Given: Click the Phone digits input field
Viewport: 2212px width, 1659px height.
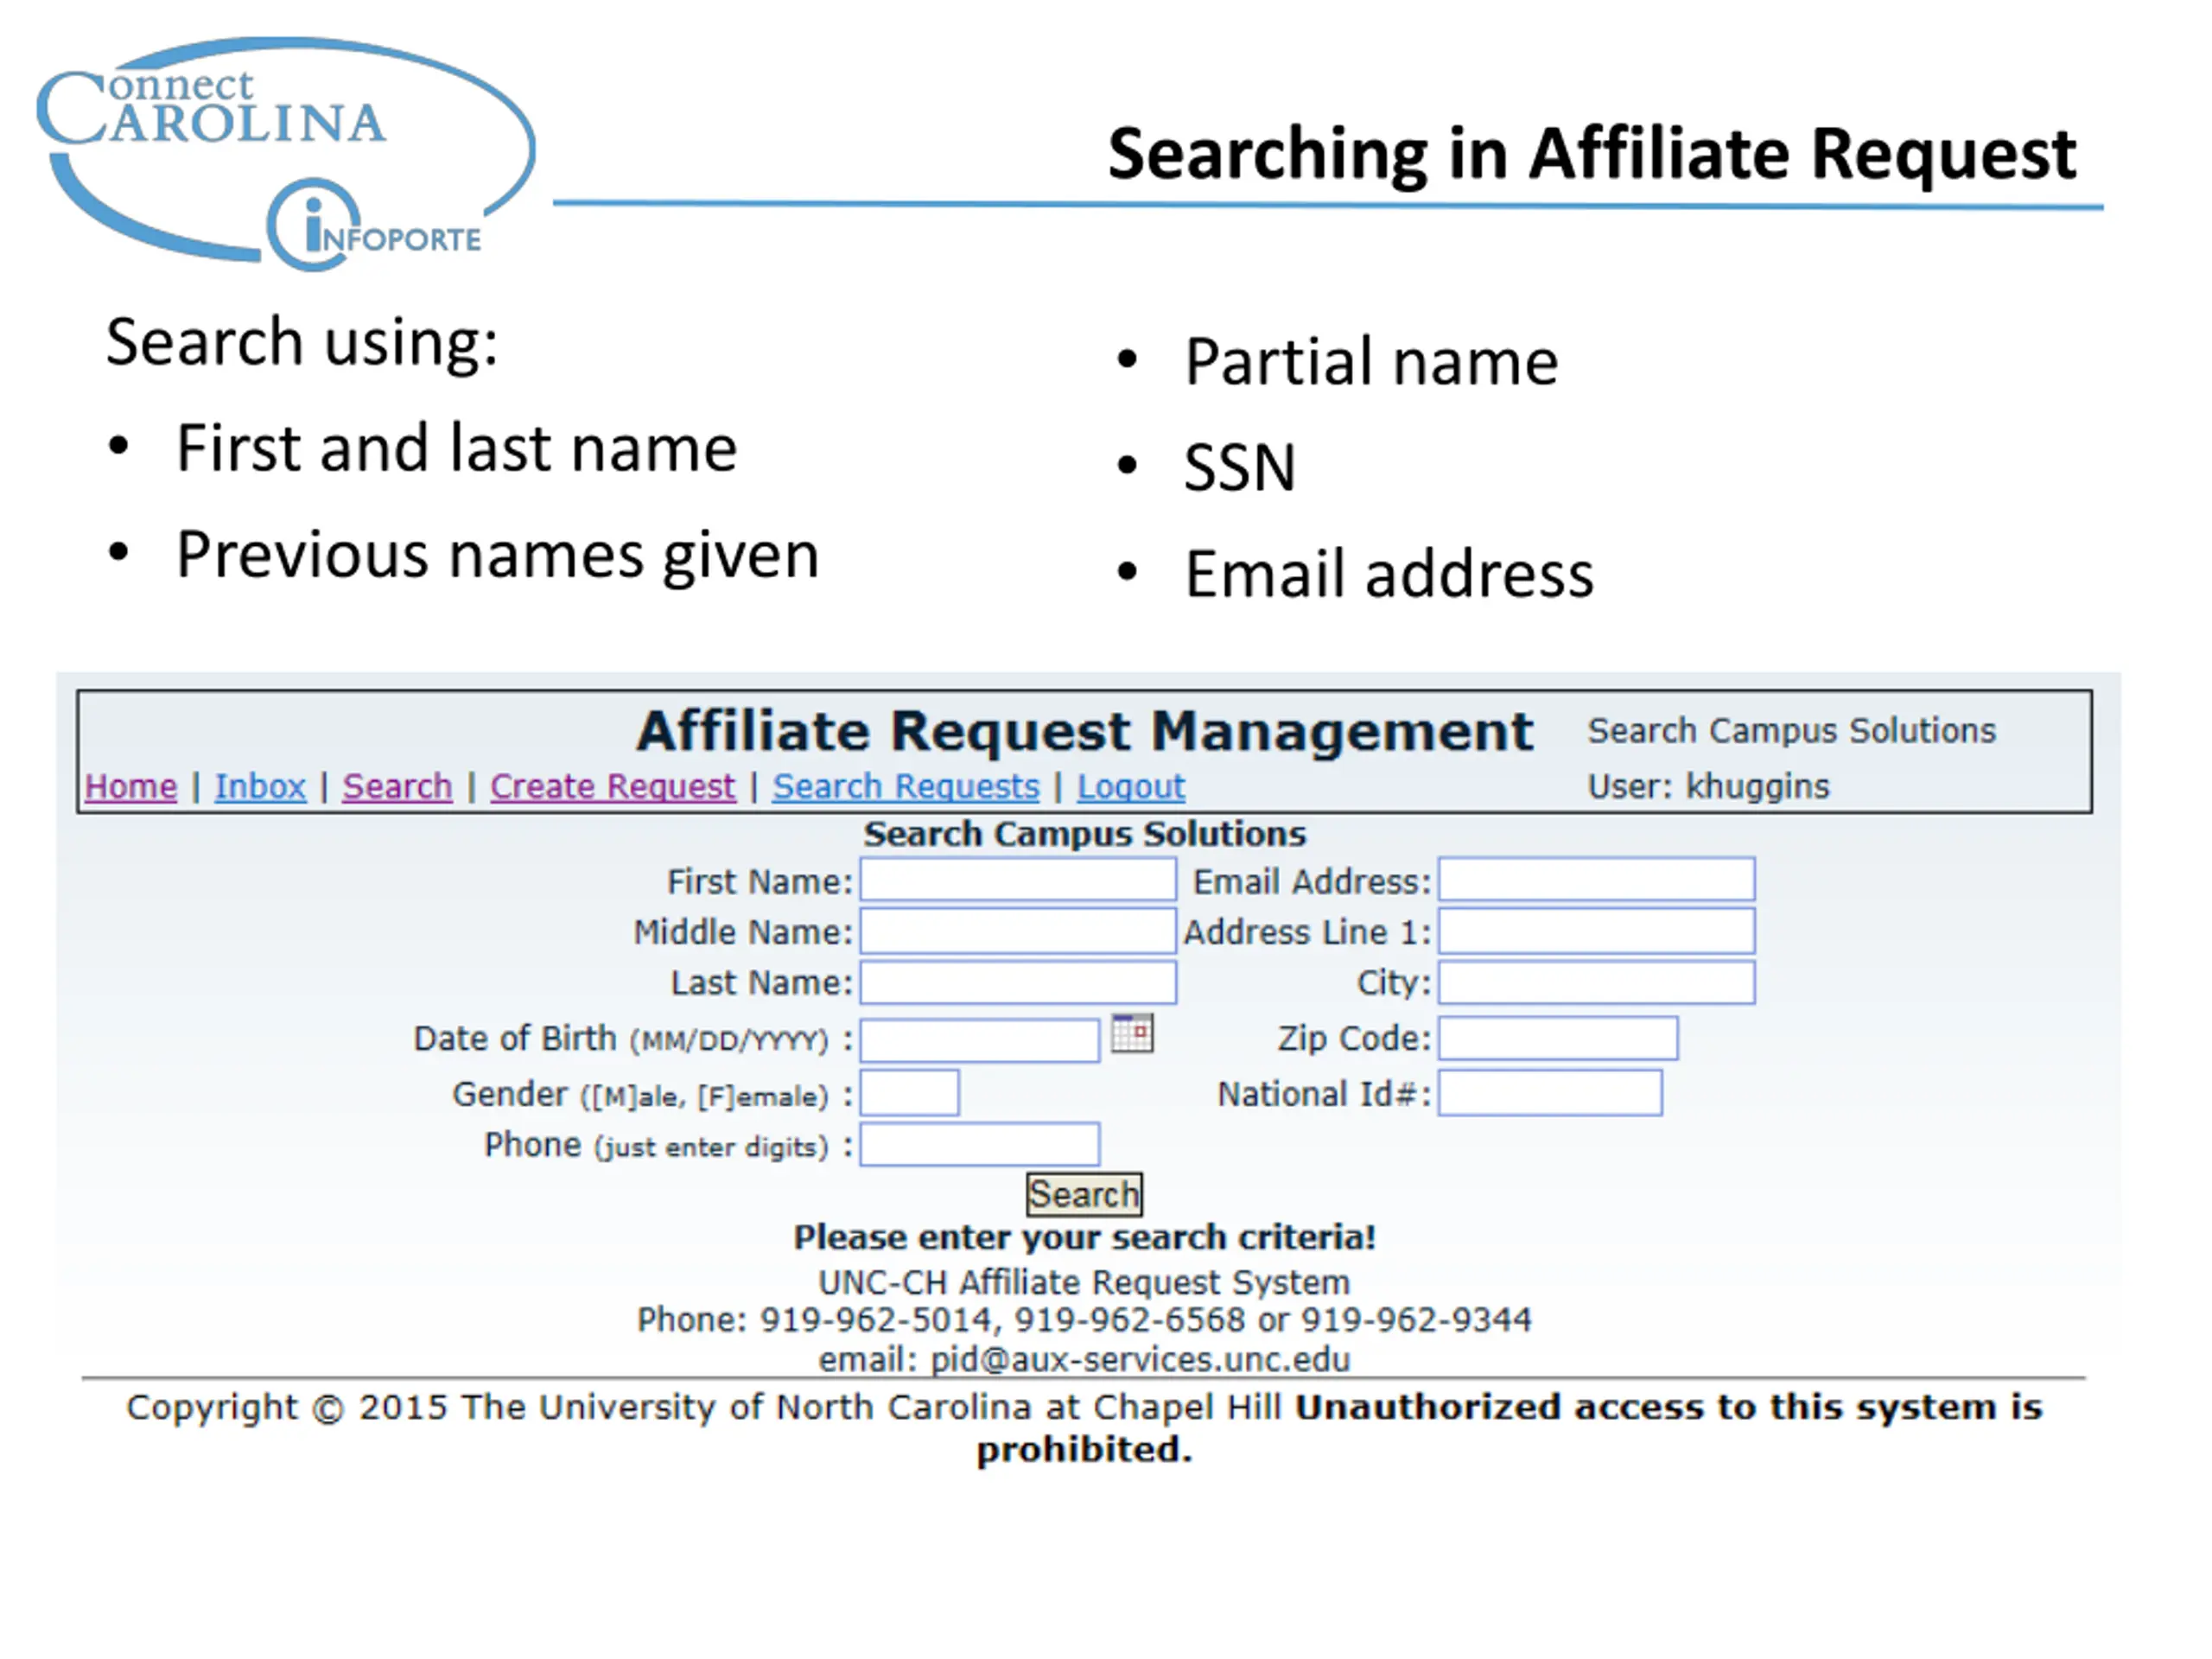Looking at the screenshot, I should [x=980, y=1144].
